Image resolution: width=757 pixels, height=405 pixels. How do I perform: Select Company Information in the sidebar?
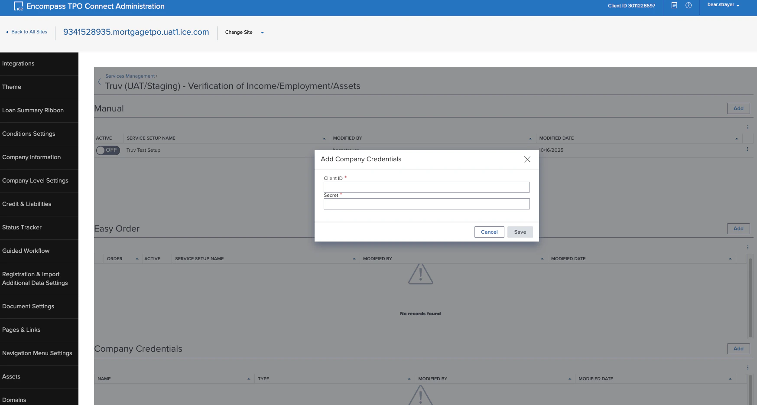coord(32,157)
